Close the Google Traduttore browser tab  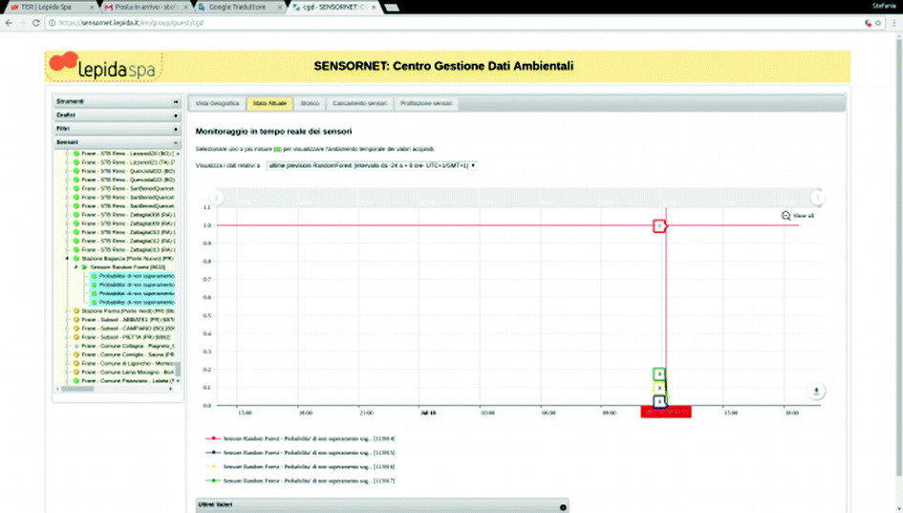(x=280, y=7)
